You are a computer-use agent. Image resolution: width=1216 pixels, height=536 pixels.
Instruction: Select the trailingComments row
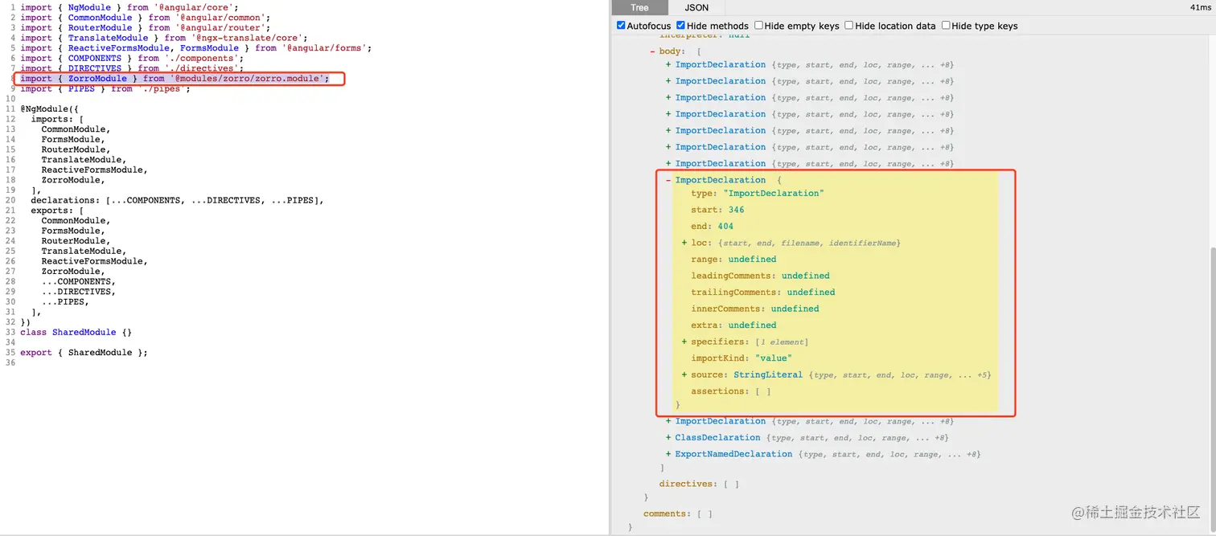click(762, 293)
